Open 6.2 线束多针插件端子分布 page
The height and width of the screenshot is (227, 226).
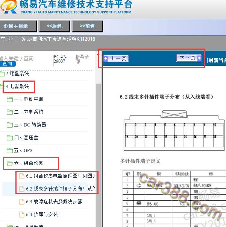pyautogui.click(x=61, y=189)
